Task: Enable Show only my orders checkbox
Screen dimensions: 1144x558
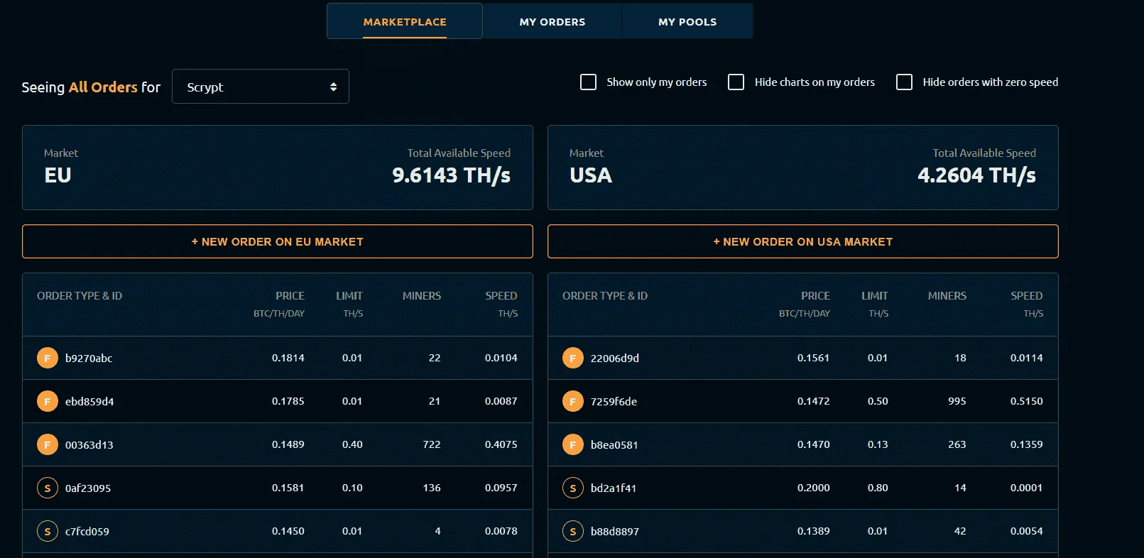Action: tap(589, 82)
